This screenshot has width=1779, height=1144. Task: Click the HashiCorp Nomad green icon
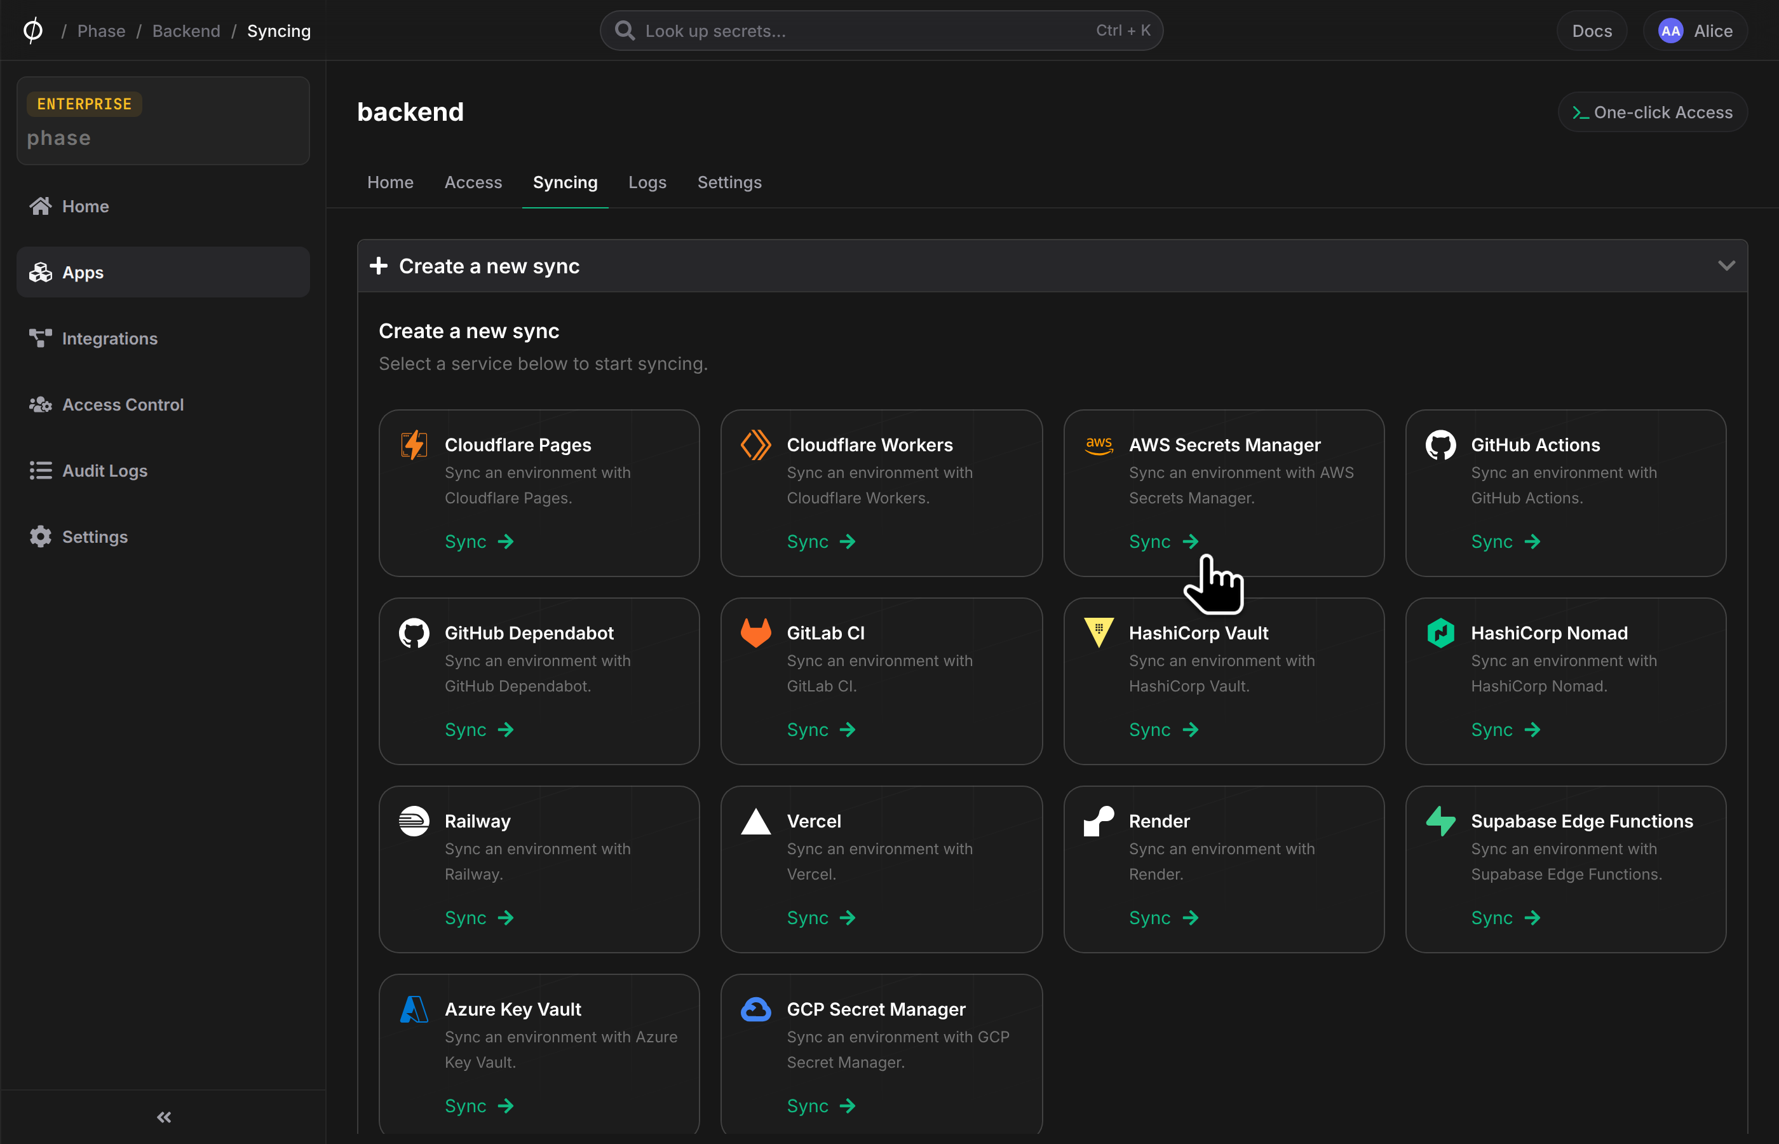(1440, 632)
